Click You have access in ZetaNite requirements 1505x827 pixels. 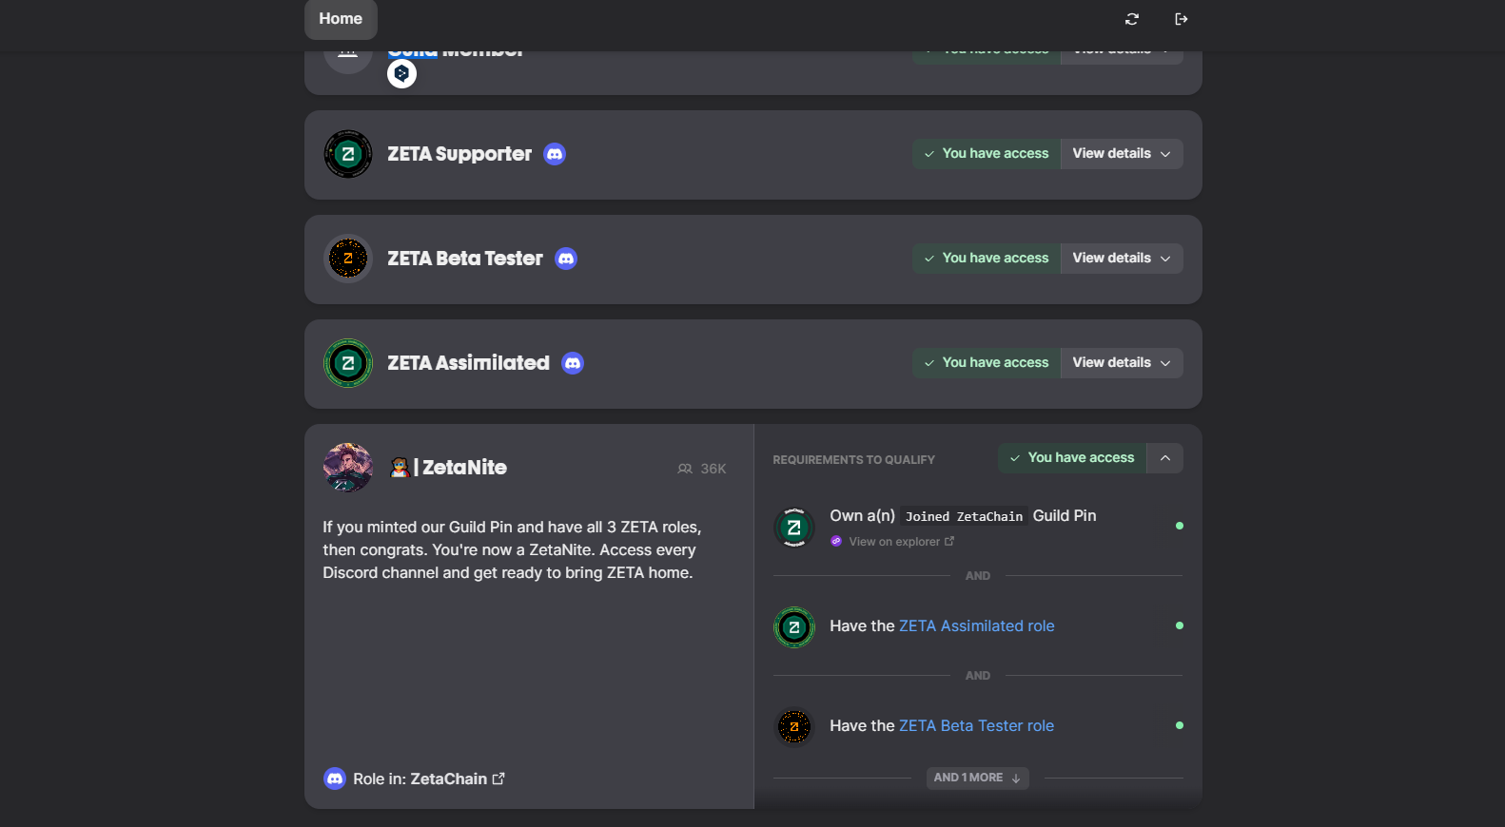click(x=1072, y=458)
